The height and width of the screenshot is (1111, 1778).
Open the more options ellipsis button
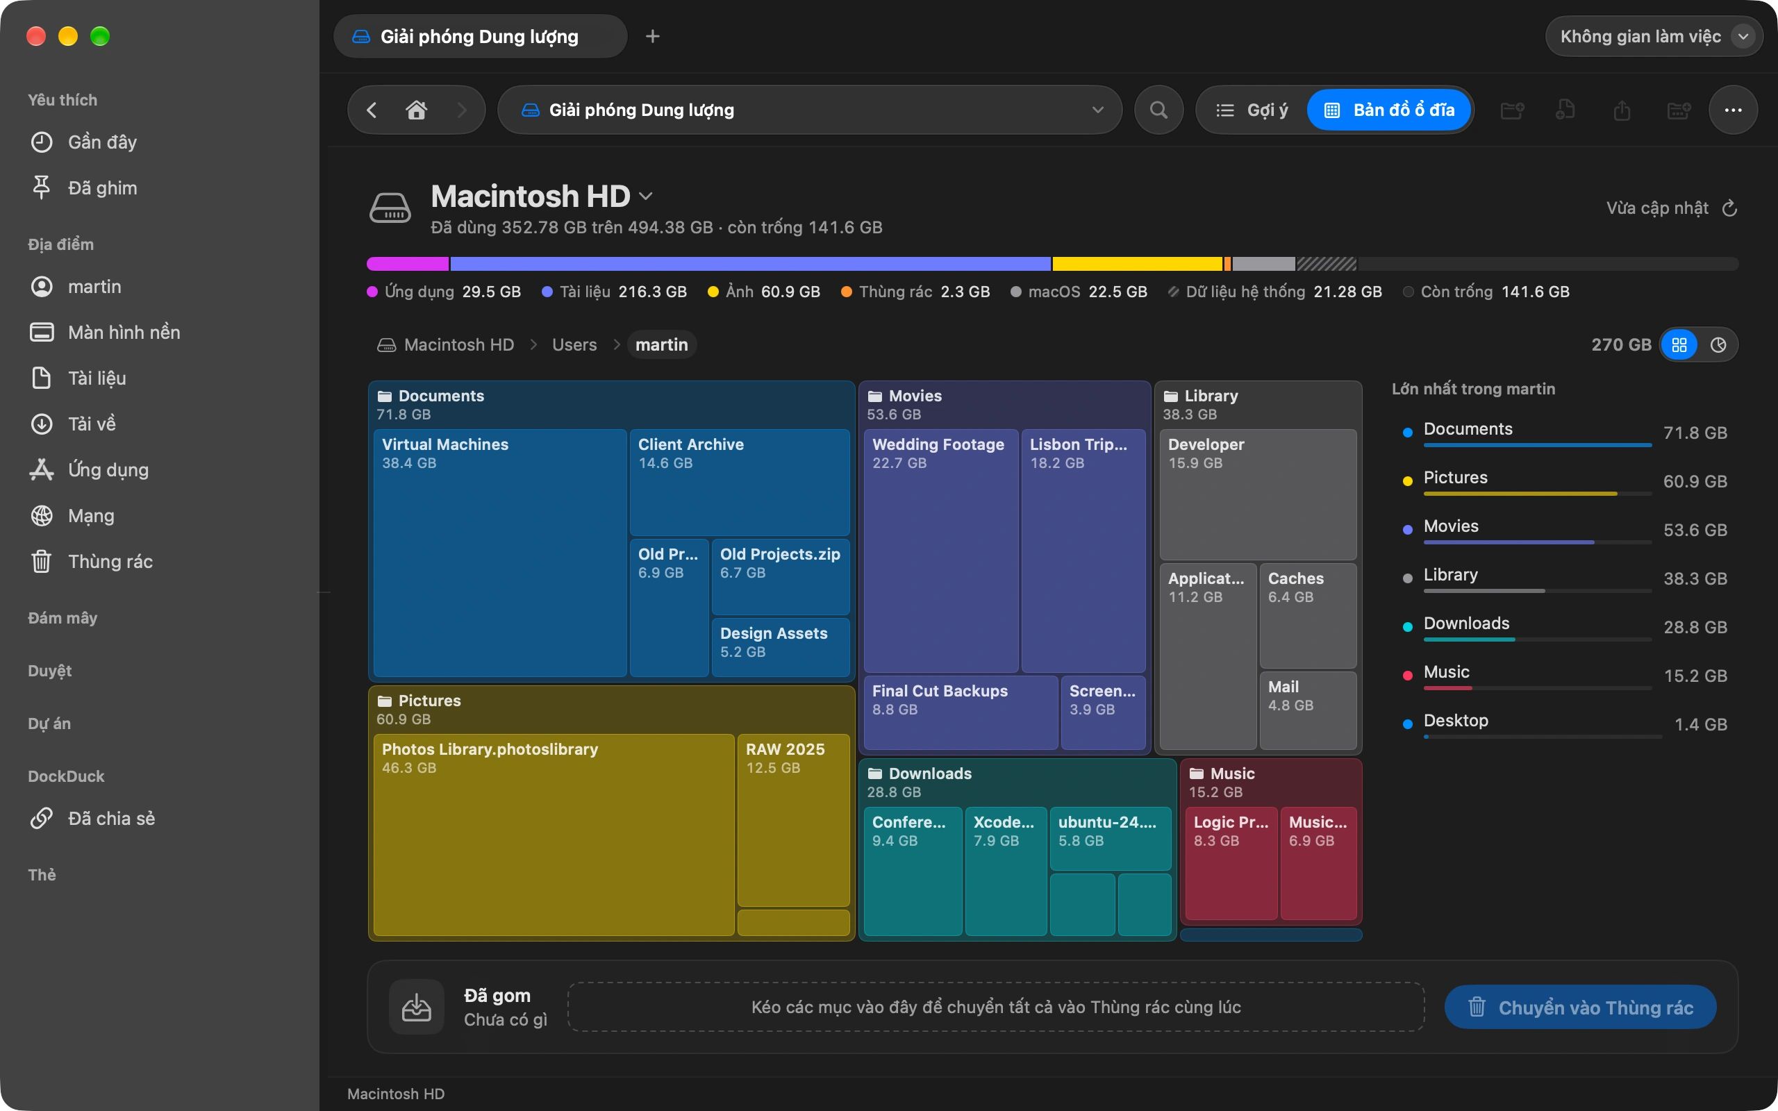click(x=1733, y=110)
